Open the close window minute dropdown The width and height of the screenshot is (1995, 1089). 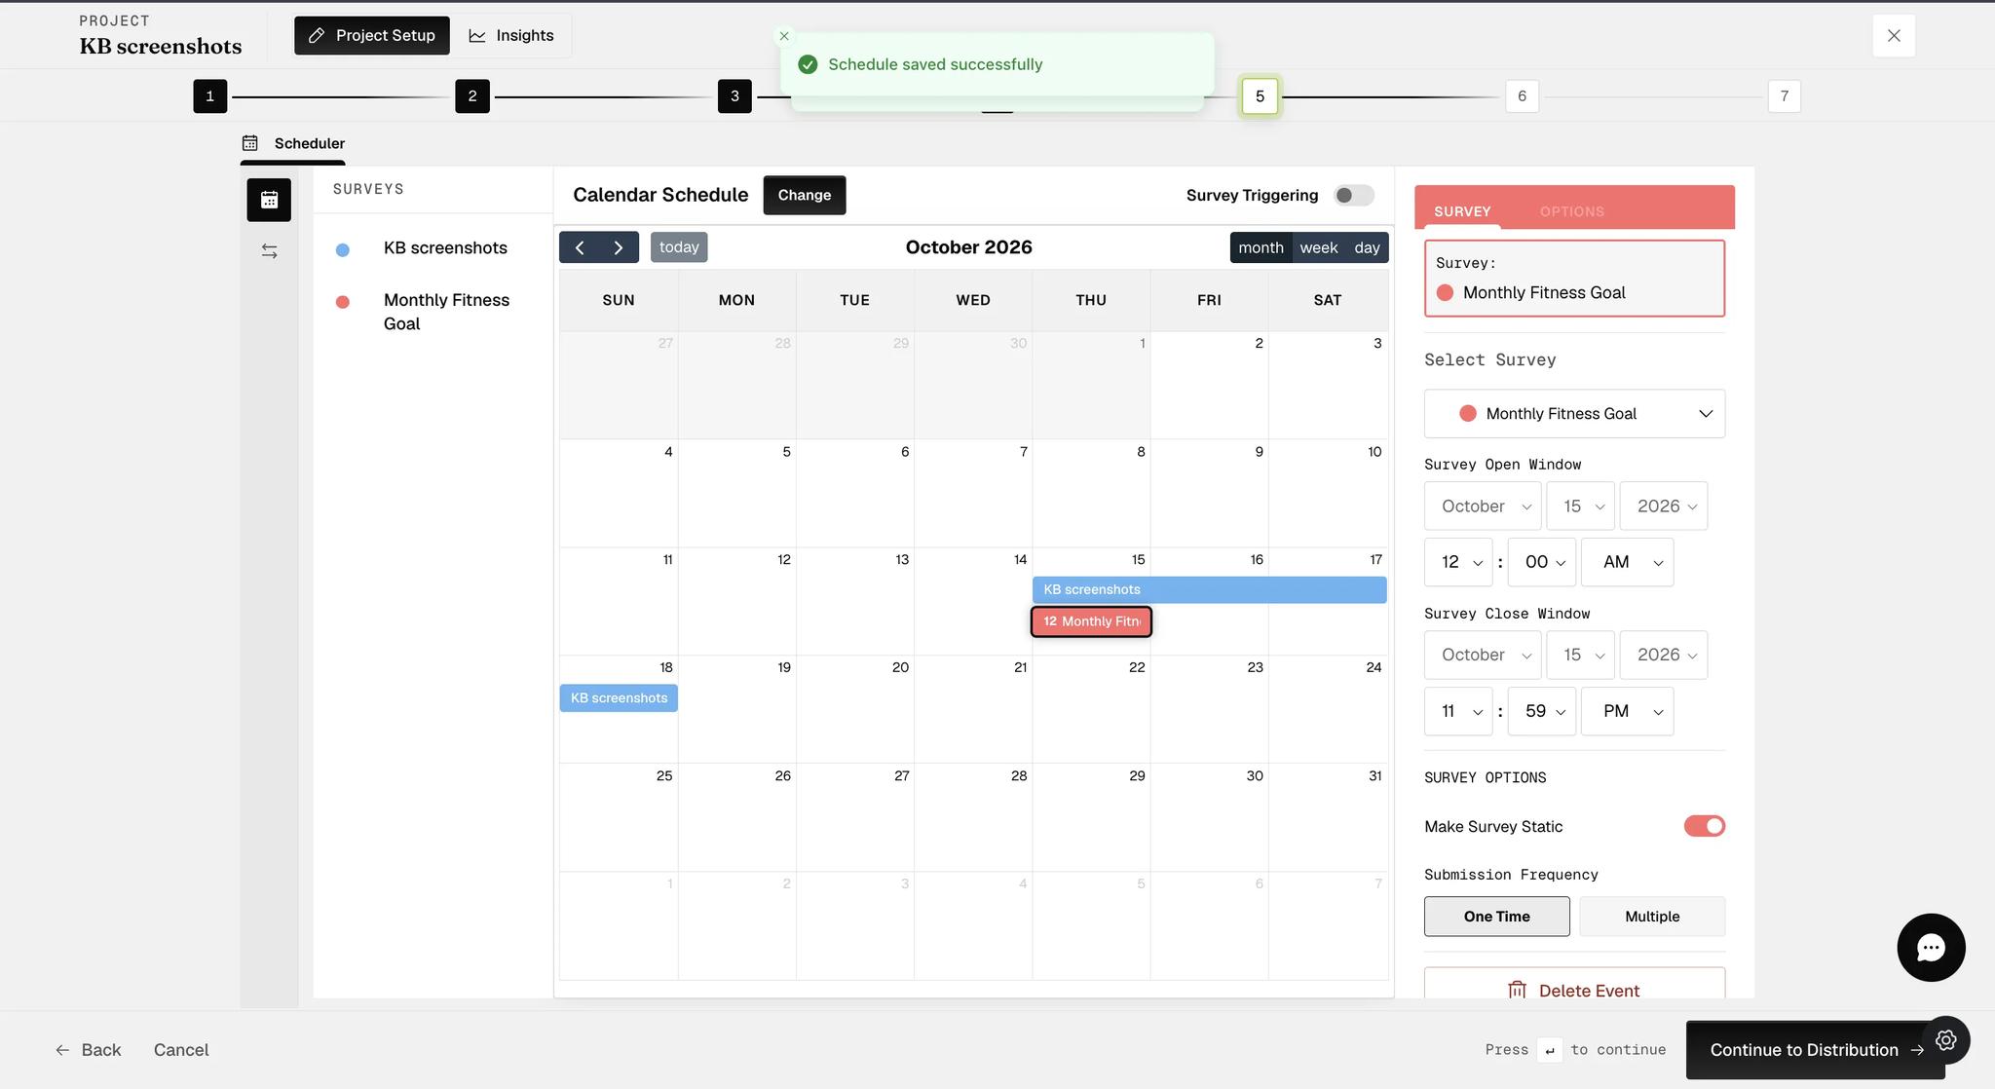coord(1541,711)
